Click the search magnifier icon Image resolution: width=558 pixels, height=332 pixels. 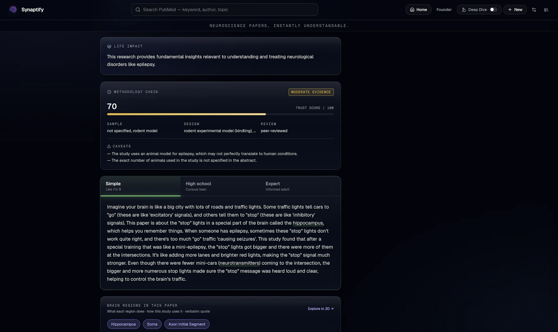pos(138,10)
